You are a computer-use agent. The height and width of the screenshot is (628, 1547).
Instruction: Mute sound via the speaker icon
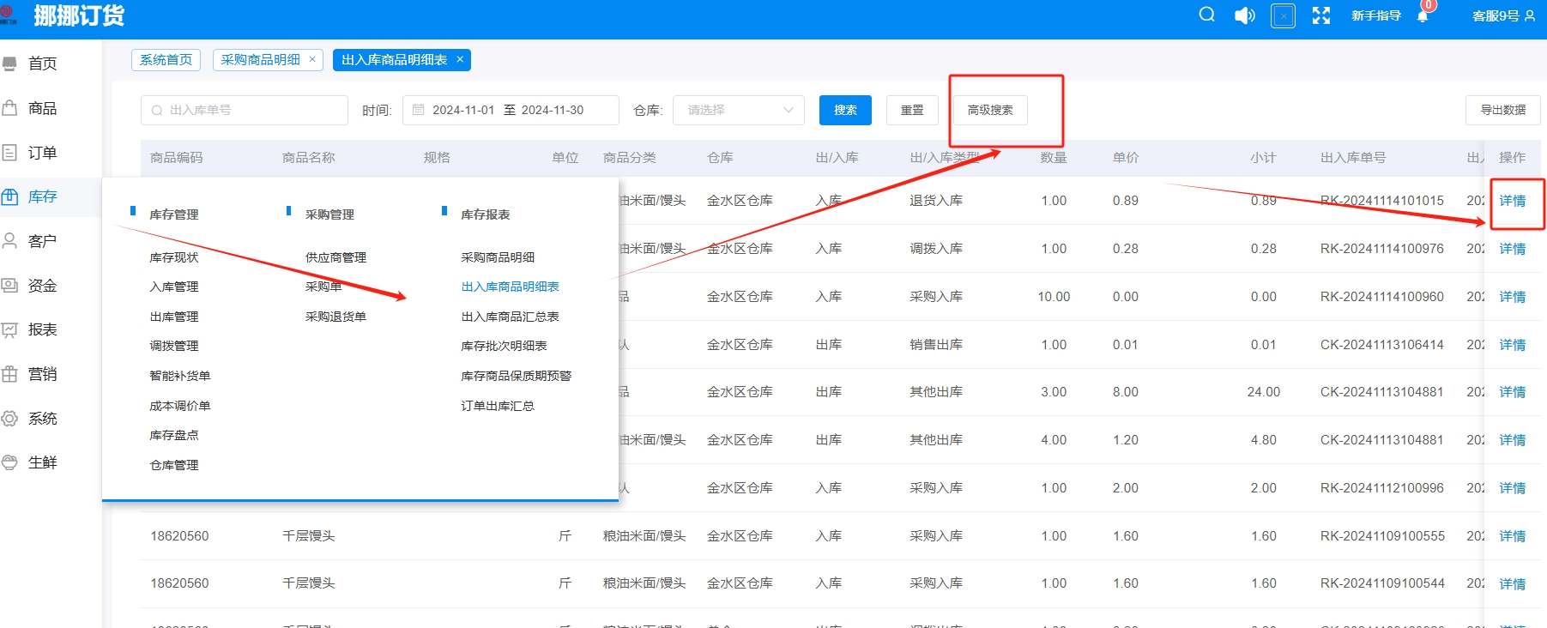(1244, 15)
